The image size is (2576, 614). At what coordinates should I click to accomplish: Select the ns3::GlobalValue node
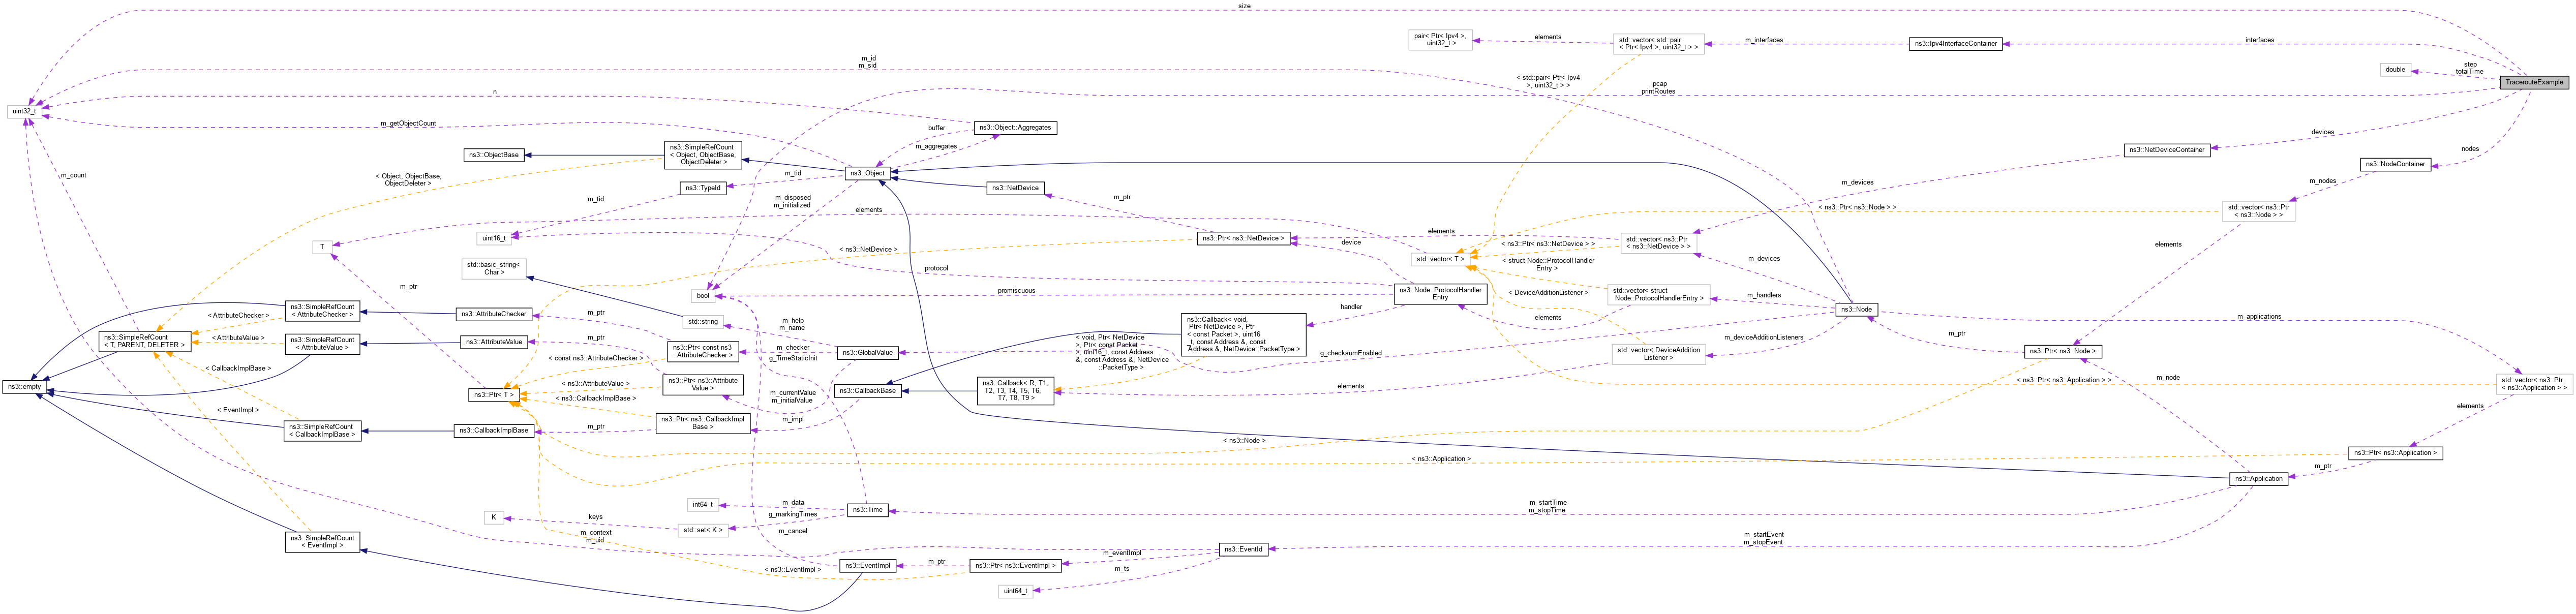pyautogui.click(x=869, y=352)
